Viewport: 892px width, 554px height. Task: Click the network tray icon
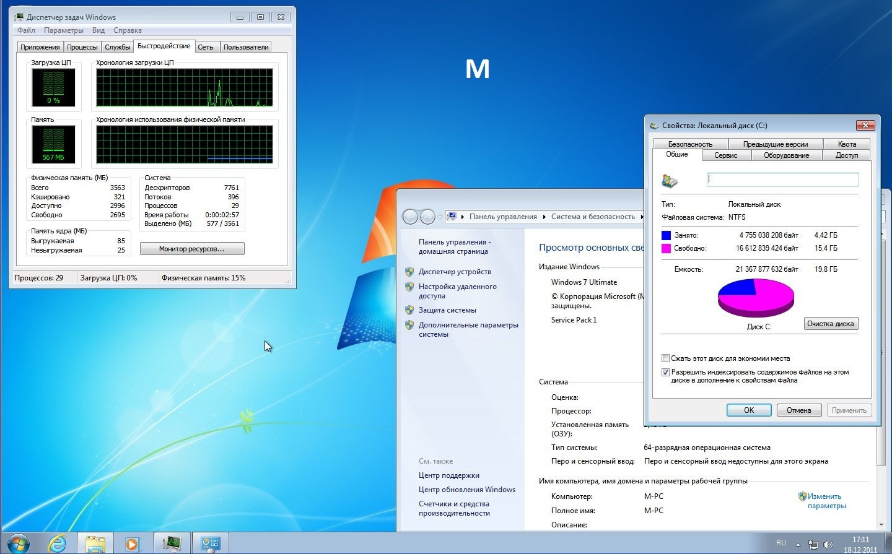[x=813, y=545]
